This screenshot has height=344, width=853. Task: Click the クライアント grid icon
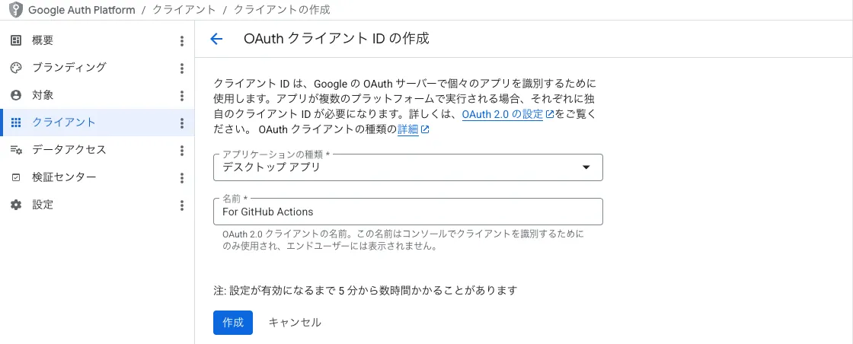click(x=16, y=123)
